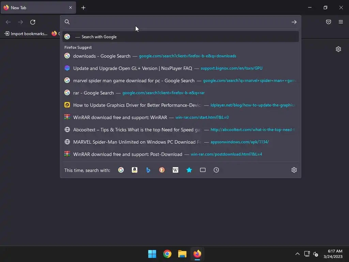The height and width of the screenshot is (262, 349).
Task: Show hidden system tray icons
Action: (x=297, y=254)
